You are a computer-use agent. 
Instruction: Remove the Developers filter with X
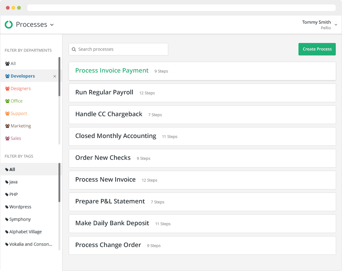[x=55, y=76]
